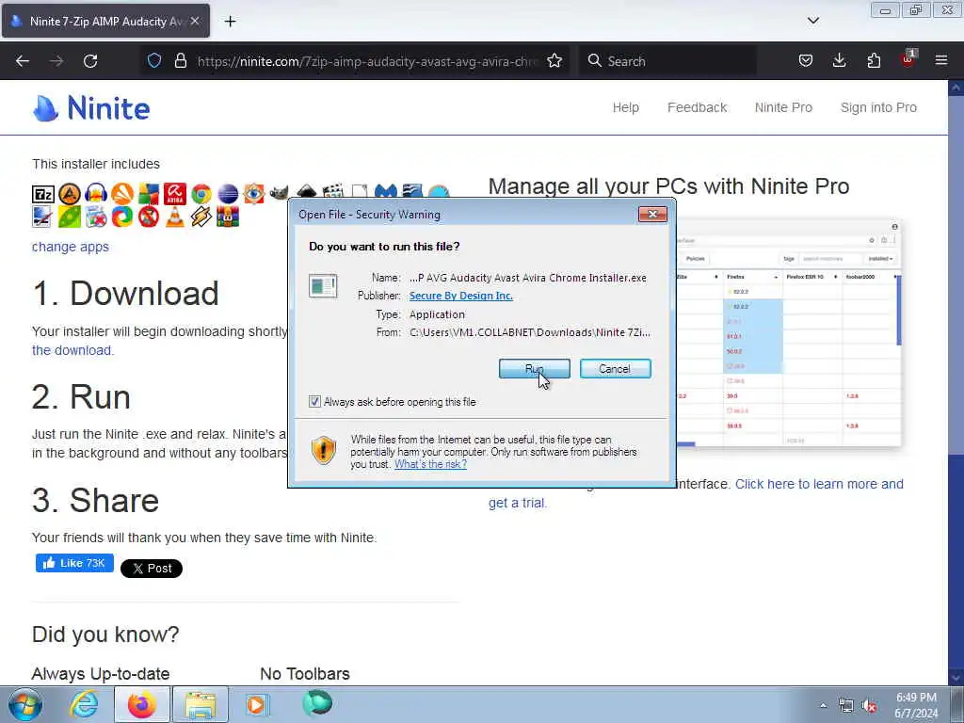Click the Revo Uninstaller icon
The image size is (964, 723).
tap(96, 217)
